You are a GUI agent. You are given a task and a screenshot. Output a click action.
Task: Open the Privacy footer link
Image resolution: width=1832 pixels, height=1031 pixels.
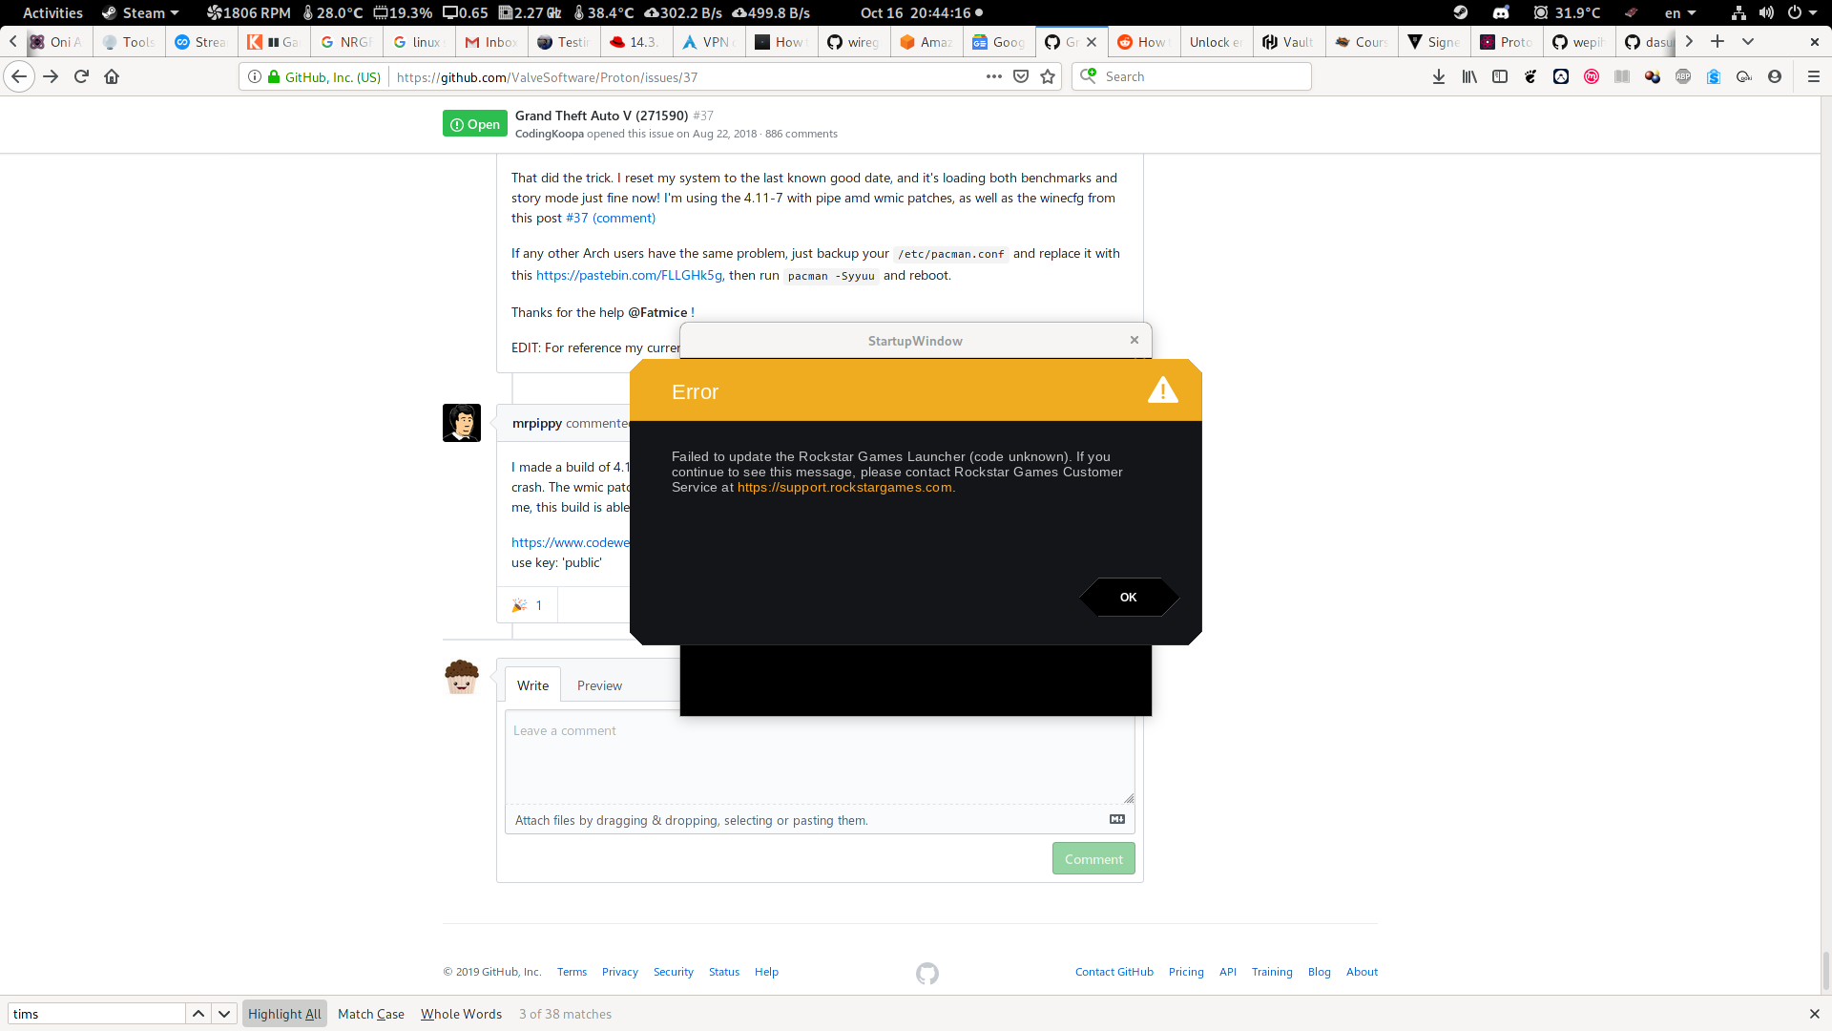[x=620, y=972]
